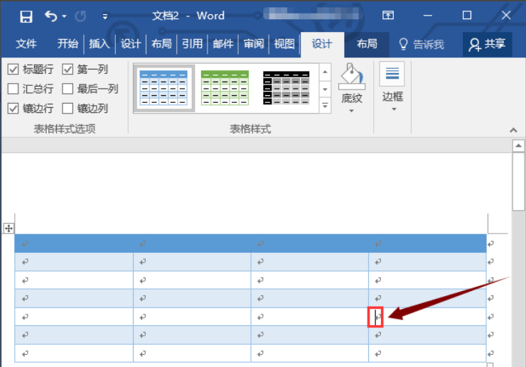526x367 pixels.
Task: Apply the blue grid table style
Action: 163,88
